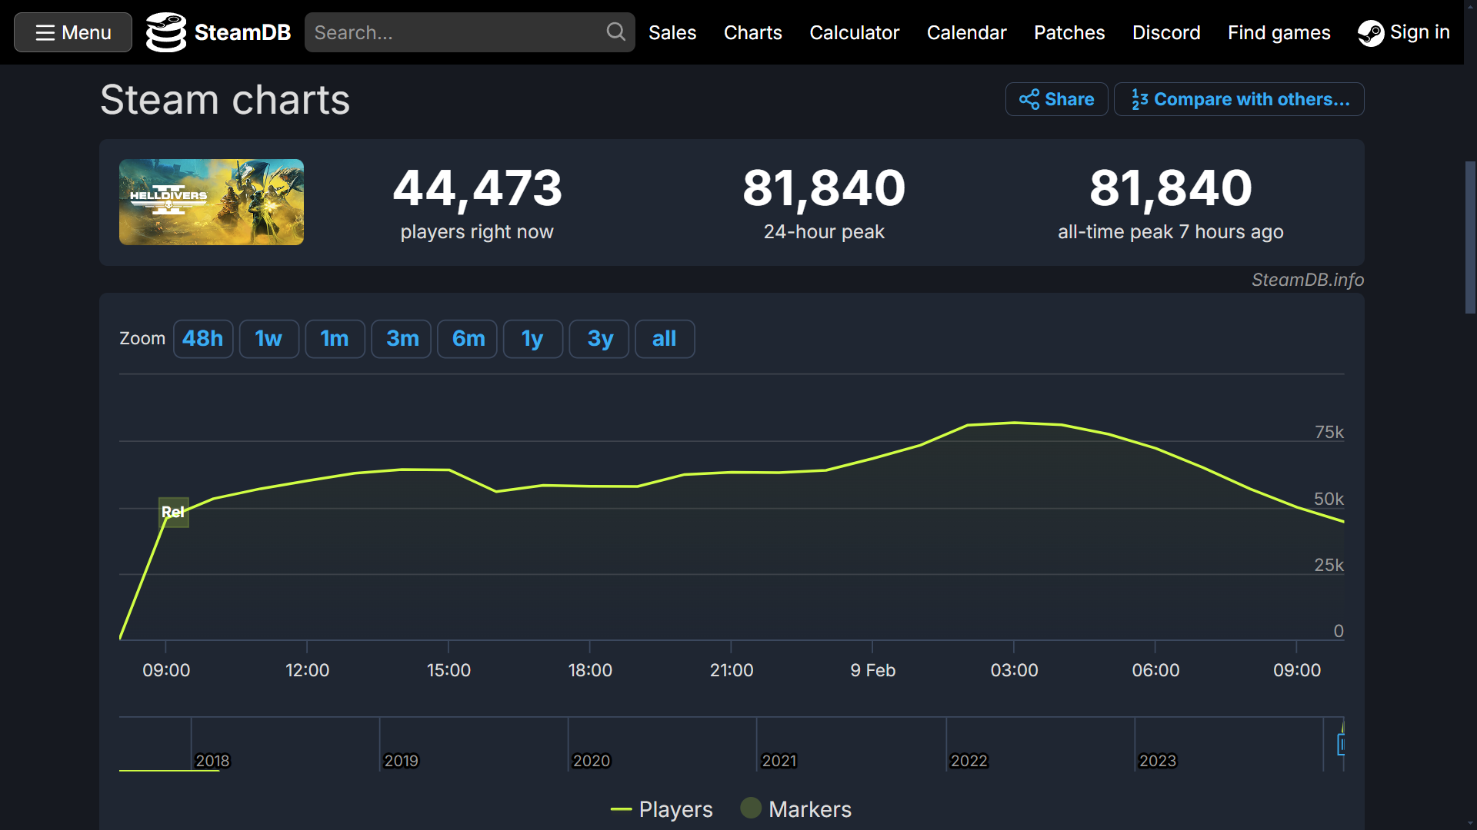Set chart zoom to 1m
This screenshot has width=1477, height=830.
(335, 339)
